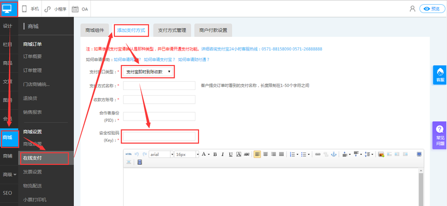Expand the ordered list style dropdown arrow
The height and width of the screenshot is (206, 447).
297,154
